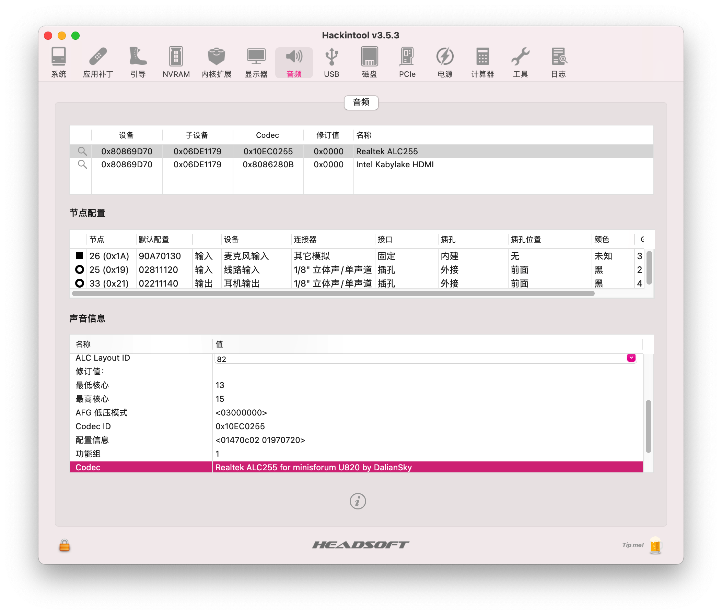722x615 pixels.
Task: Click the beer mug Tip me icon
Action: coord(655,545)
